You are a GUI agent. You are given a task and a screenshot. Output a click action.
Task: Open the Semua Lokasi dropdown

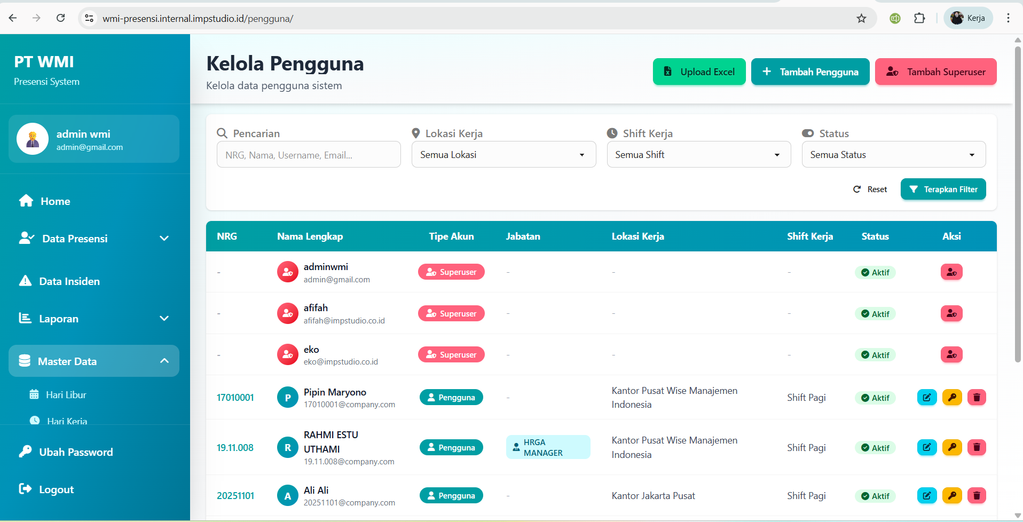(503, 155)
